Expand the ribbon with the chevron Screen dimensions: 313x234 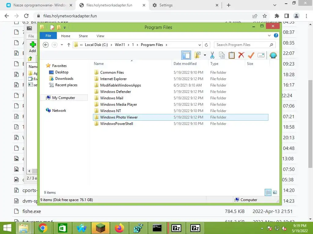point(269,35)
